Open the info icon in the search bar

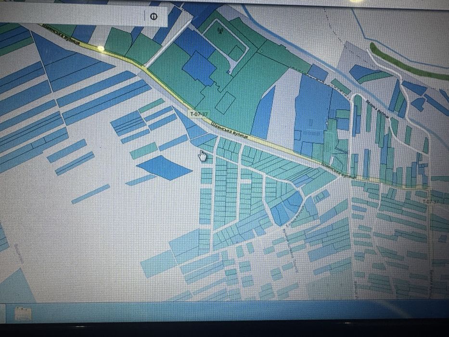[154, 16]
